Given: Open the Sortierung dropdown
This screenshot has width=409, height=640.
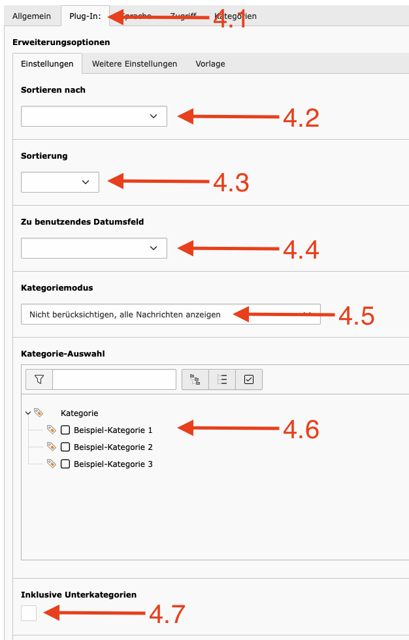Looking at the screenshot, I should point(60,182).
